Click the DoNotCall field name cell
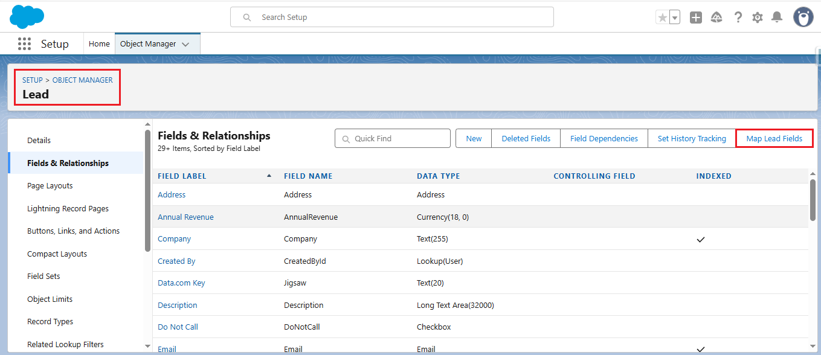 coord(301,327)
